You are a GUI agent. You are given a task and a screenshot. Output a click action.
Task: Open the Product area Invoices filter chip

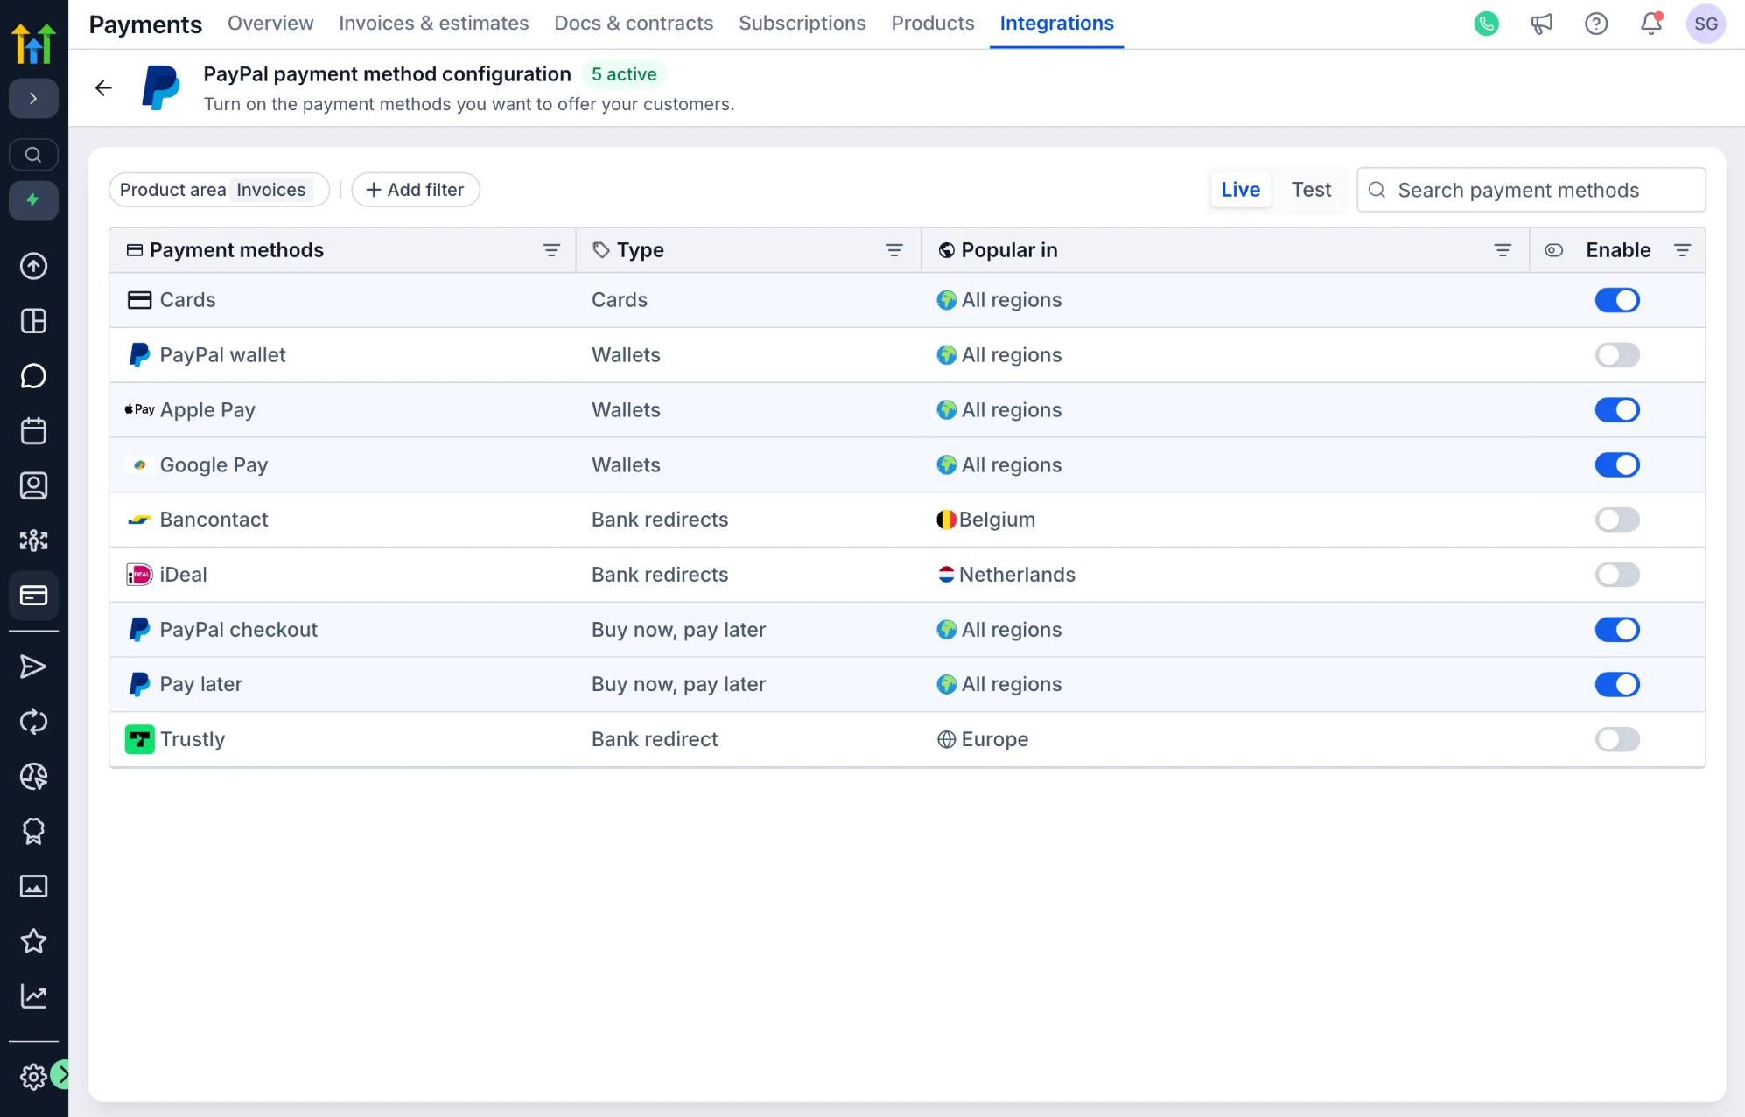[219, 190]
